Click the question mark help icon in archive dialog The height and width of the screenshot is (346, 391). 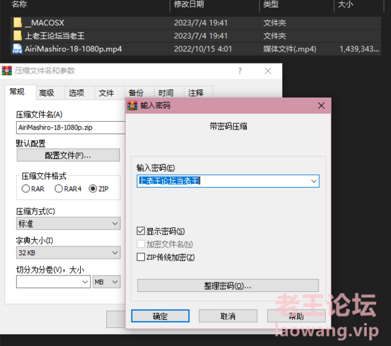240,71
